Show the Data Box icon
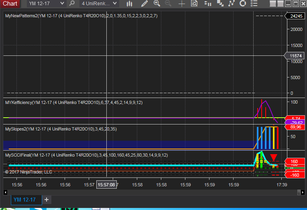This screenshot has height=210, width=307. [194, 4]
